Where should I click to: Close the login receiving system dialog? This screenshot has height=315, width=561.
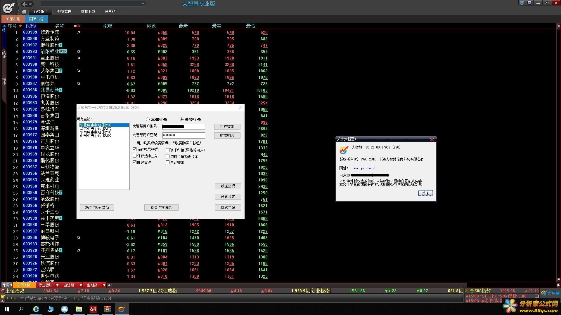click(240, 108)
